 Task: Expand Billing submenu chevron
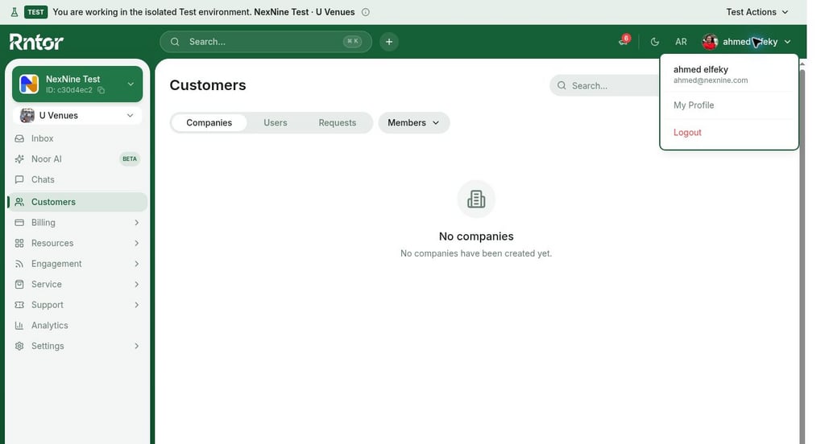[x=137, y=222]
